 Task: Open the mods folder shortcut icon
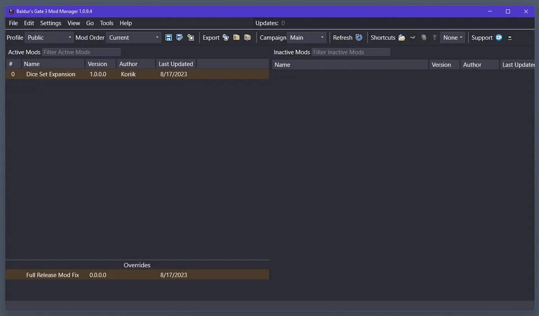(402, 38)
